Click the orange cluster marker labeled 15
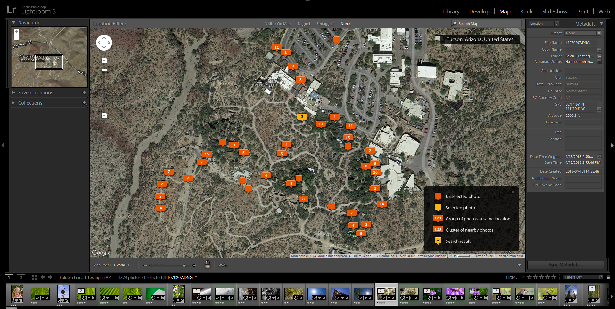 pos(207,154)
